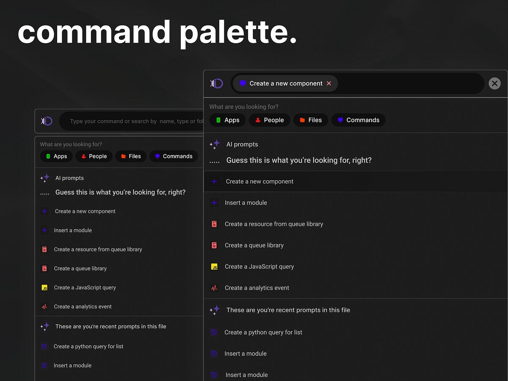Click the yellow JS icon for Create a JavaScript query
The width and height of the screenshot is (508, 381).
pos(214,266)
